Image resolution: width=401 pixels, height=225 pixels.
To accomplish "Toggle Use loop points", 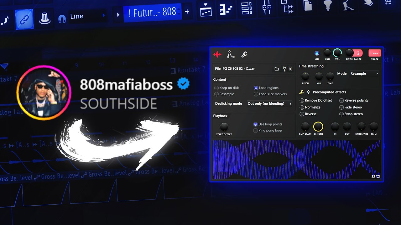I will 268,124.
